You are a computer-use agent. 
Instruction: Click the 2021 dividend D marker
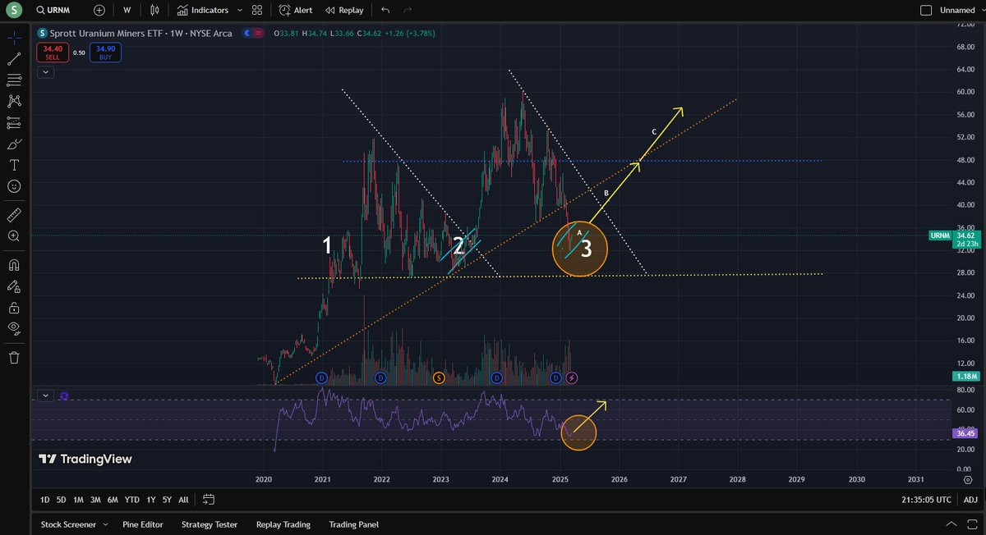(322, 377)
